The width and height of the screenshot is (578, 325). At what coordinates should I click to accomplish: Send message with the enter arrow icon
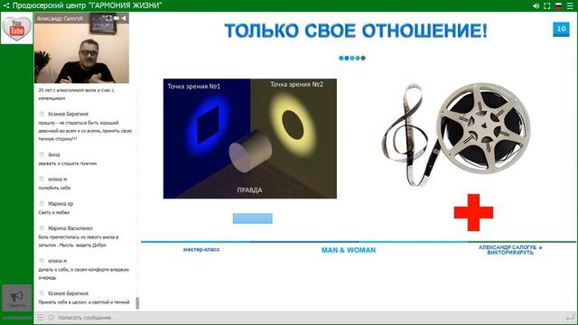point(570,317)
